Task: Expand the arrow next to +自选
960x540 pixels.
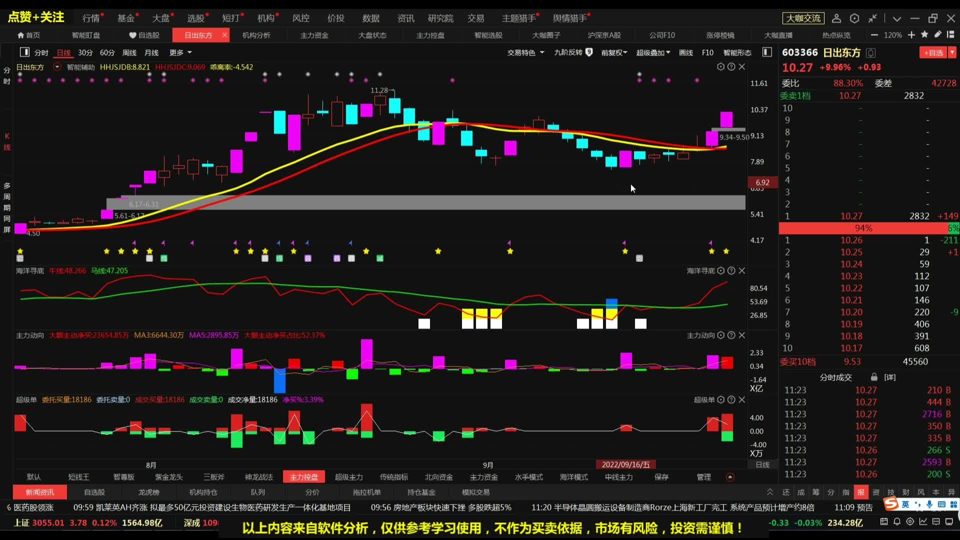Action: [x=952, y=52]
